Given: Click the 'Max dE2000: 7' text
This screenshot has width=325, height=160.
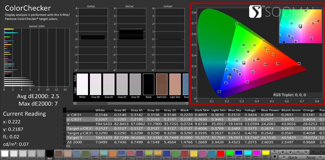Looking at the screenshot, I should 38,103.
